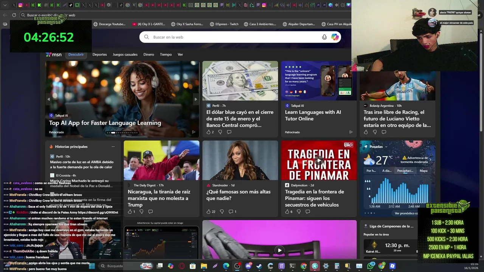Dislike the Nicaragua tiranía article

(x=141, y=212)
